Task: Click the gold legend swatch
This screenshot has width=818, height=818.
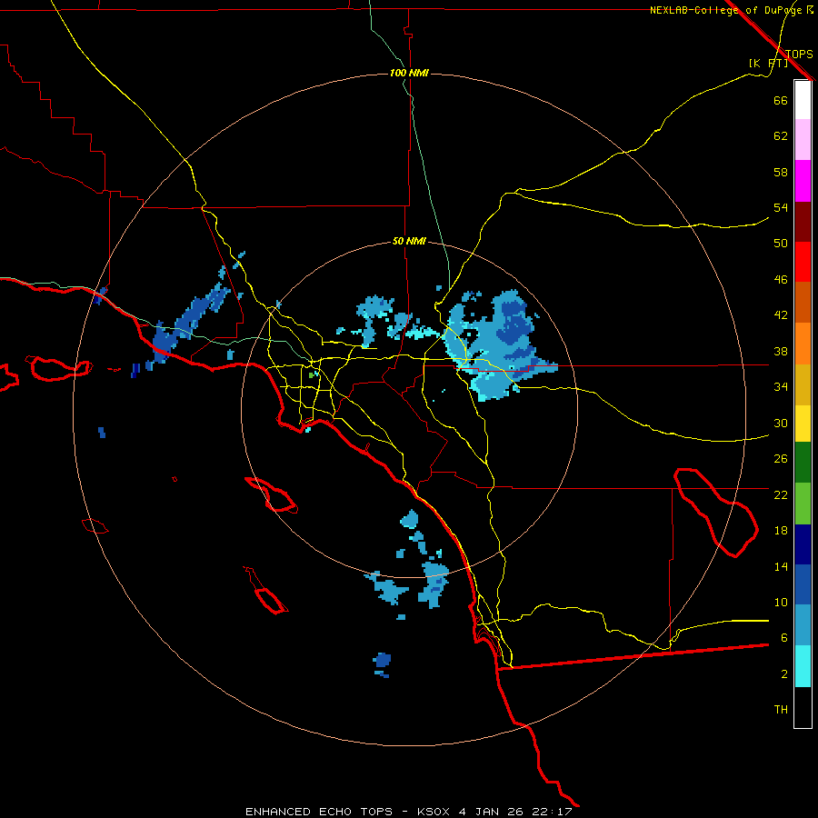Action: coord(803,384)
